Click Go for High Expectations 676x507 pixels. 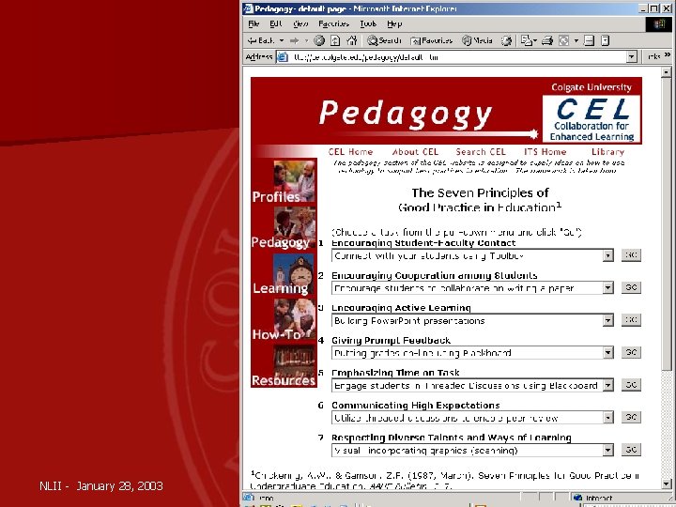pos(631,417)
